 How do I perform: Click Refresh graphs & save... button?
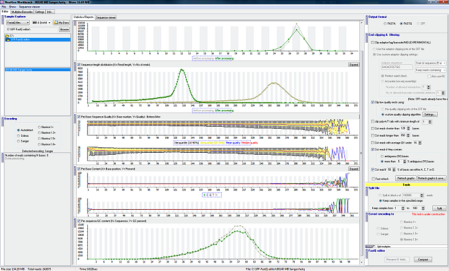pyautogui.click(x=432, y=178)
